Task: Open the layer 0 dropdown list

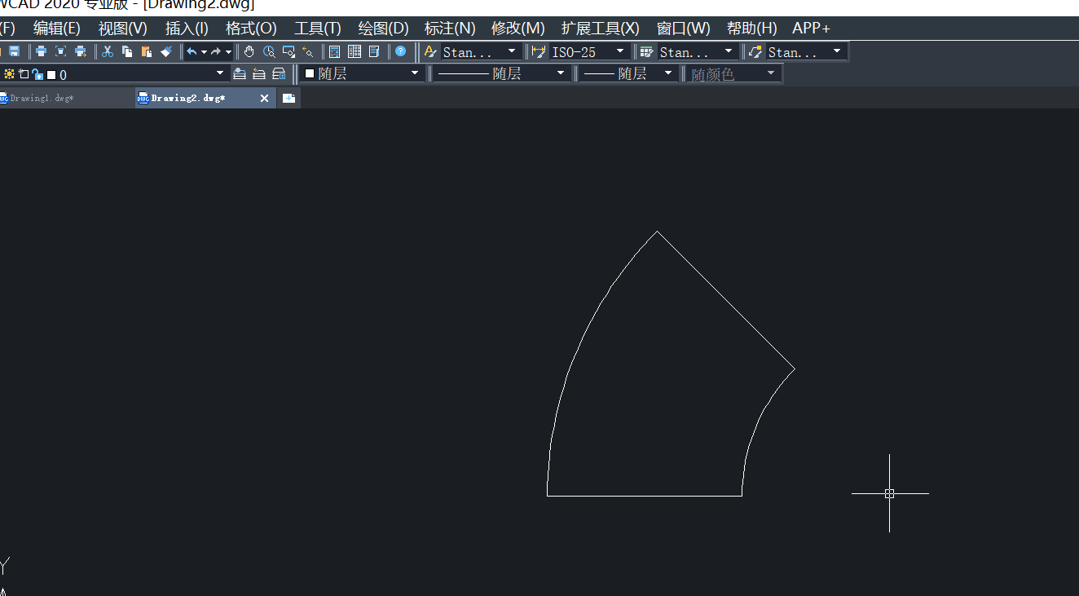Action: coord(220,73)
